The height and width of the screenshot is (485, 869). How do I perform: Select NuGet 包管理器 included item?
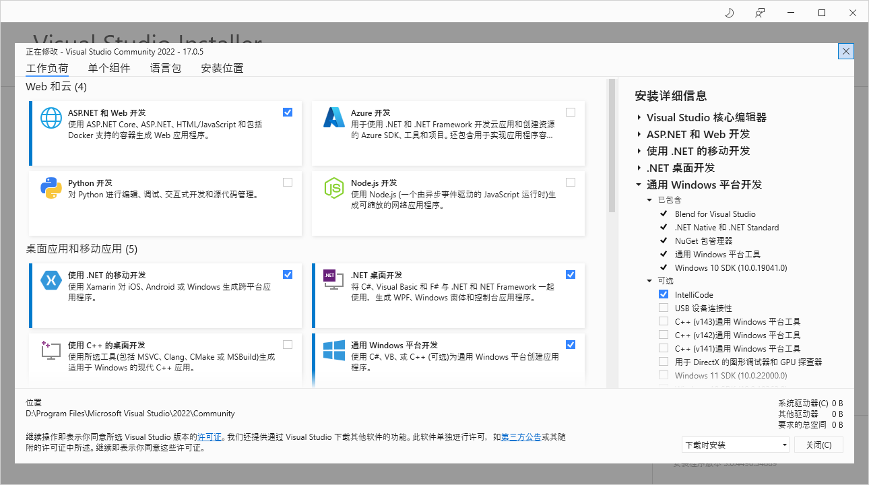[703, 240]
